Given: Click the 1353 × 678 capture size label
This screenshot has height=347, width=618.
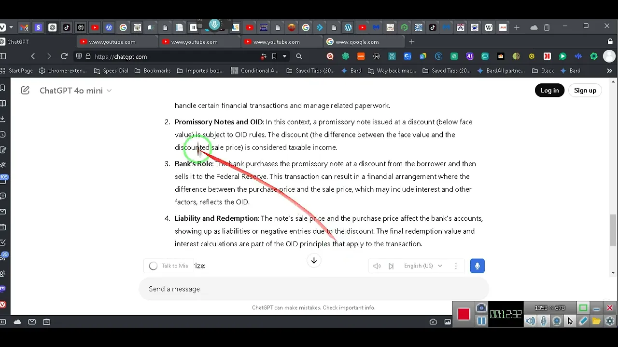Looking at the screenshot, I should pyautogui.click(x=549, y=308).
